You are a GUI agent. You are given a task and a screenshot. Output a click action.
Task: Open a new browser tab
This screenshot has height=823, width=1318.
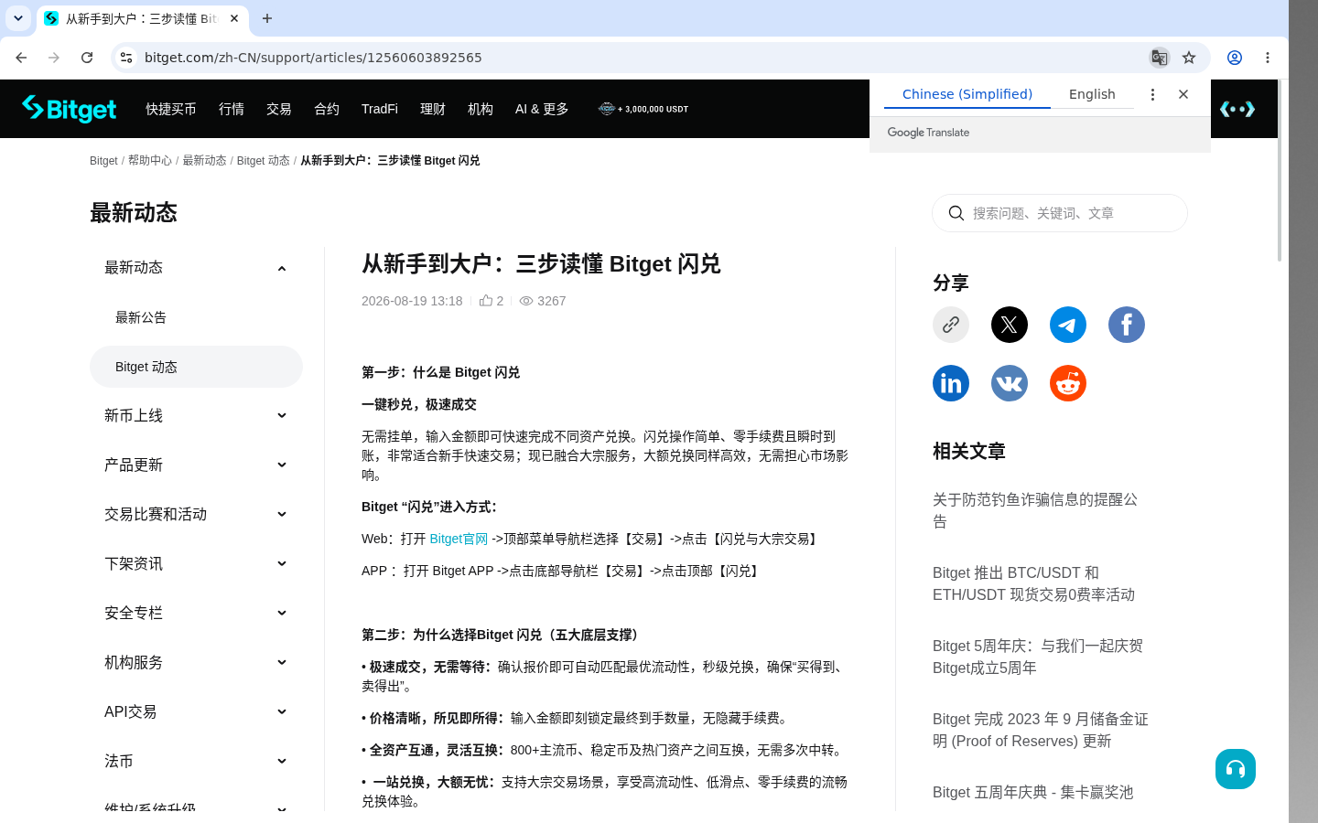267,18
